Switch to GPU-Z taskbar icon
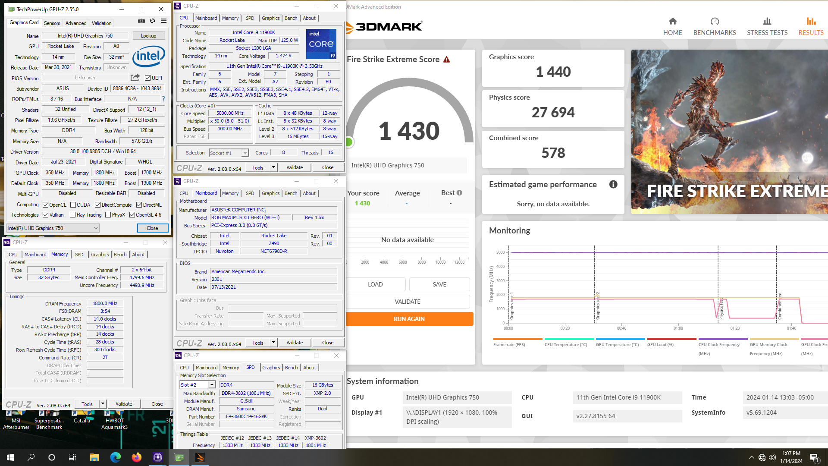Viewport: 828px width, 466px height. [x=179, y=457]
